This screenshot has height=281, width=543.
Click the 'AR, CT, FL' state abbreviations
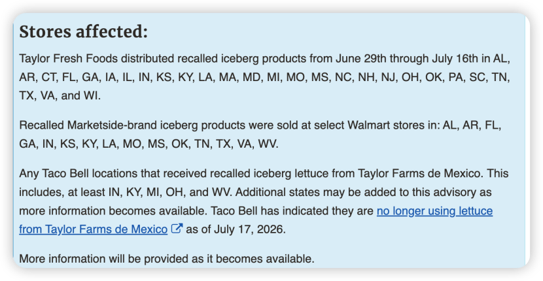tap(49, 78)
